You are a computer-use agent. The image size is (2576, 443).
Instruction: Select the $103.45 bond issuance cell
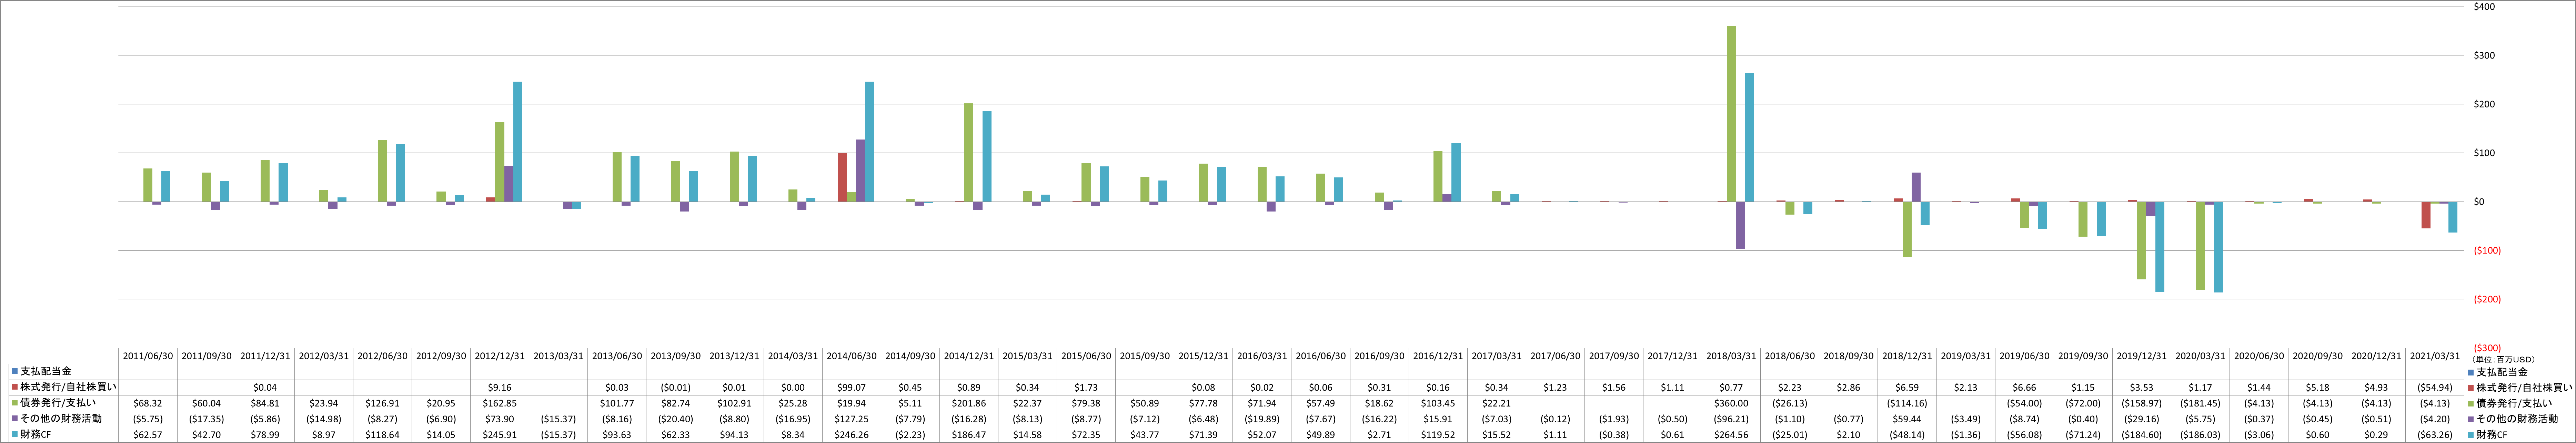point(1438,403)
